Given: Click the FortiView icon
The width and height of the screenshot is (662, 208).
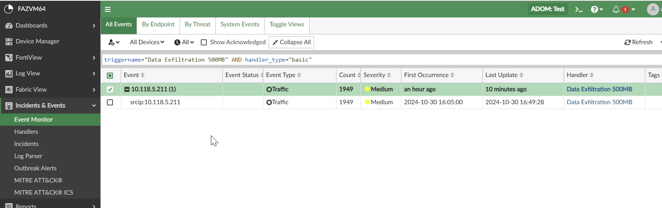Looking at the screenshot, I should (9, 58).
